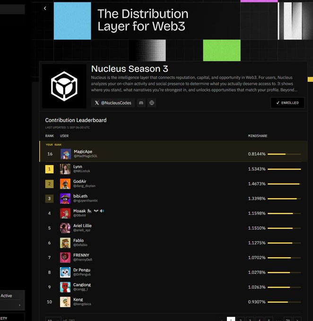The width and height of the screenshot is (313, 321).
Task: Open Lynn's avatar
Action: [65, 169]
